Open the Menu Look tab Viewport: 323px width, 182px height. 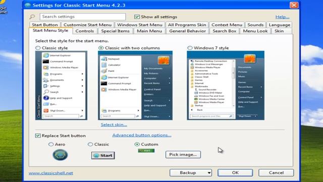255,31
